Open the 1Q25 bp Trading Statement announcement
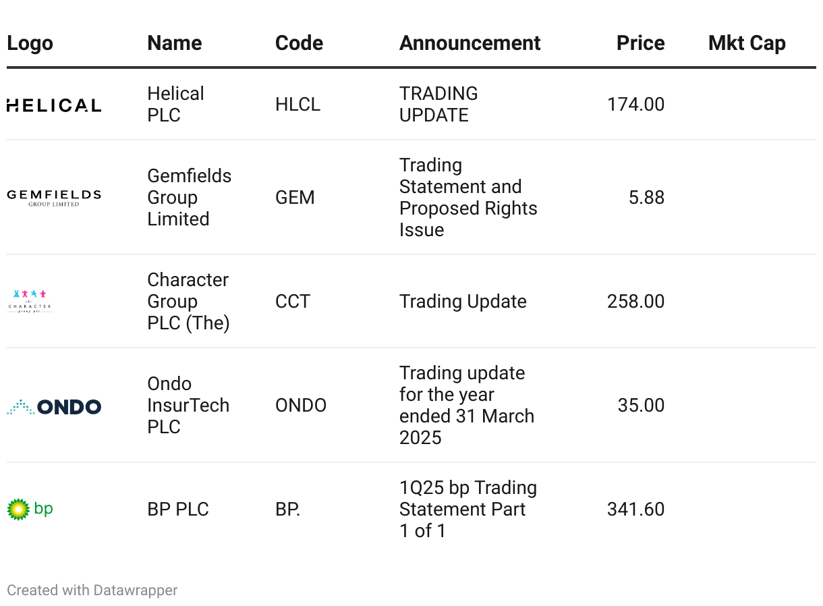Image resolution: width=823 pixels, height=606 pixels. [467, 509]
